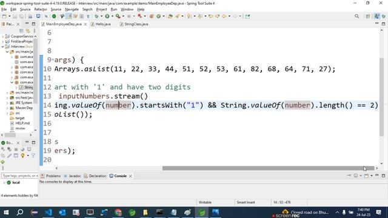The height and width of the screenshot is (218, 388).
Task: Click the editor vertical scrollbar thumb
Action: coord(381,97)
